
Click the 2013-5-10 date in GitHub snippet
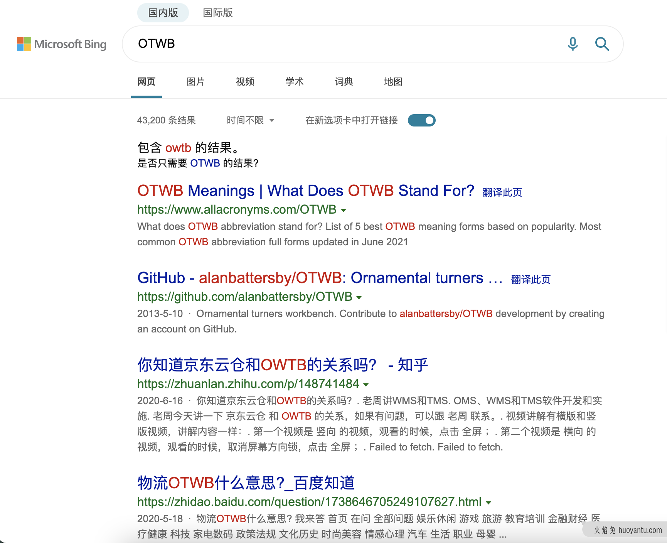pyautogui.click(x=160, y=314)
